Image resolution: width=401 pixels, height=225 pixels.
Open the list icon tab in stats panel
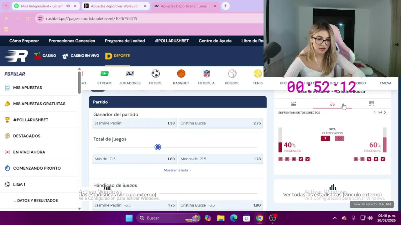tap(372, 104)
